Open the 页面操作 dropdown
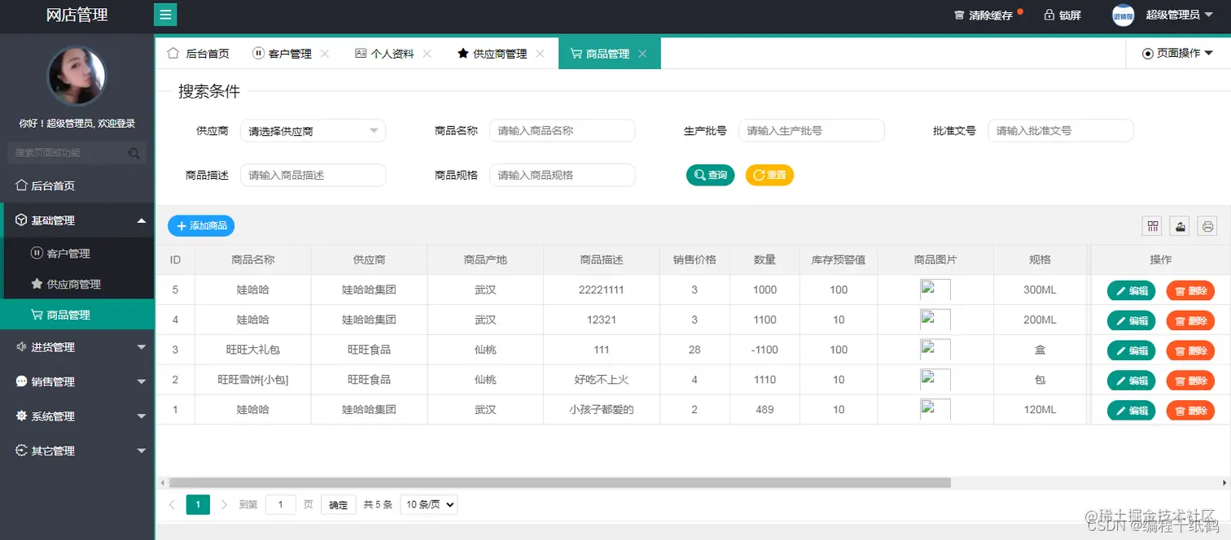The image size is (1231, 540). point(1177,54)
